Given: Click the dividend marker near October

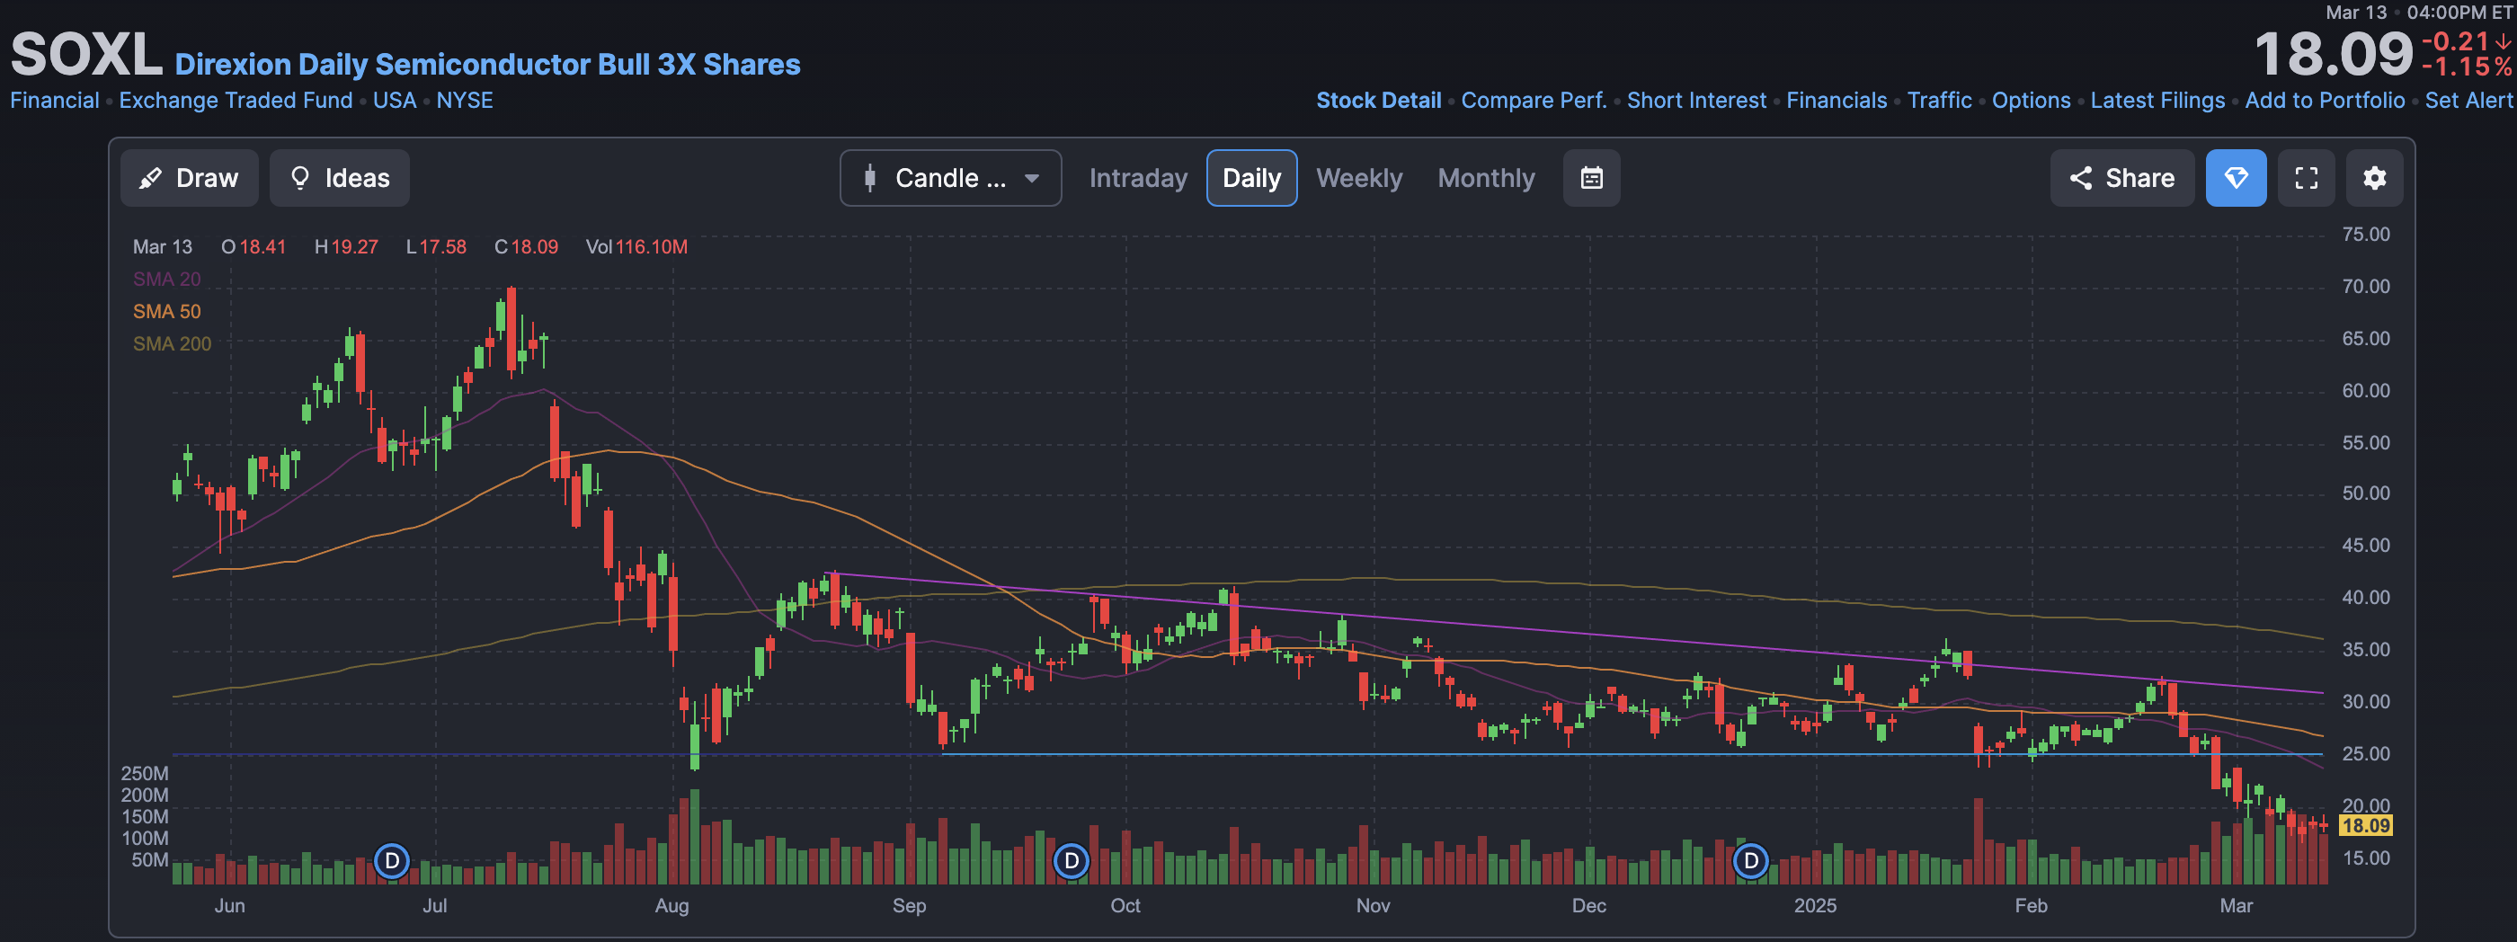Looking at the screenshot, I should [x=1071, y=861].
